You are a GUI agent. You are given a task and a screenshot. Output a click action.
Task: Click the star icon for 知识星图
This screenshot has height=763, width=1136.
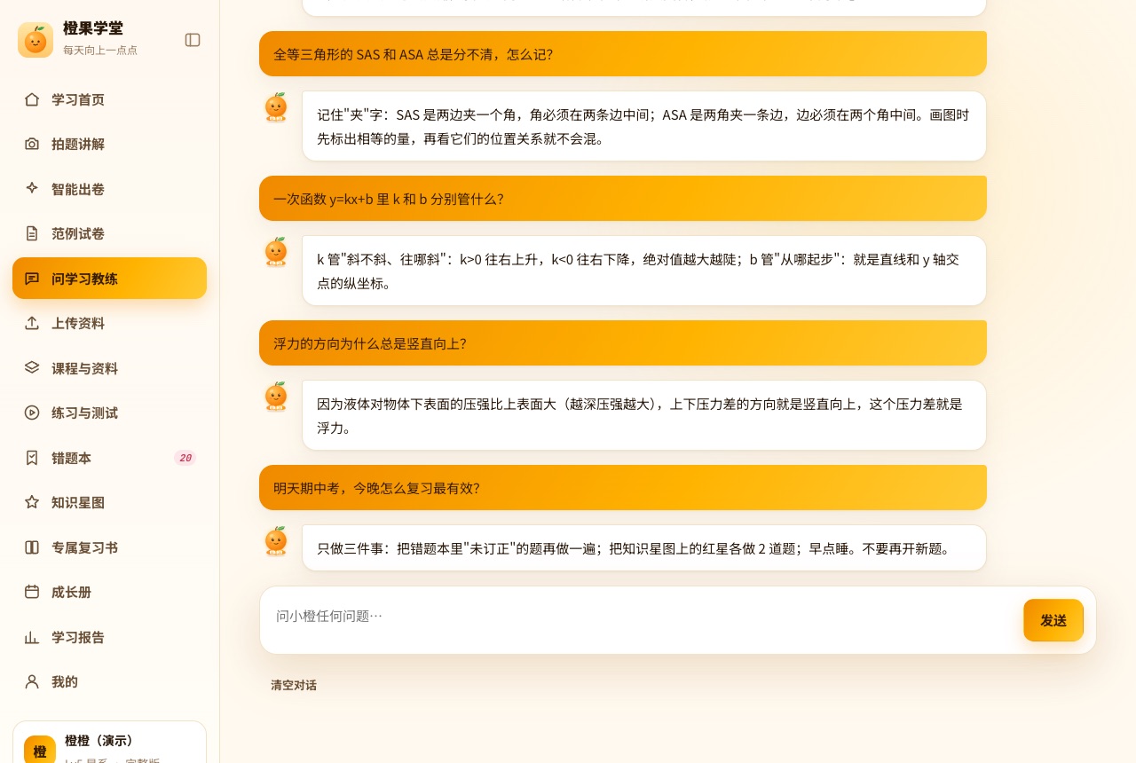pos(32,502)
